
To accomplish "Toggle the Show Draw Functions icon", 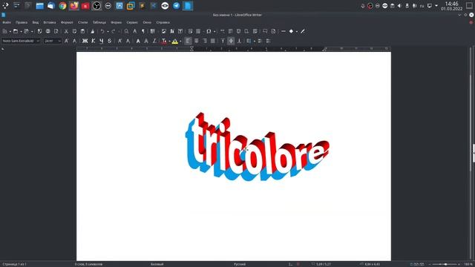I will [x=303, y=31].
